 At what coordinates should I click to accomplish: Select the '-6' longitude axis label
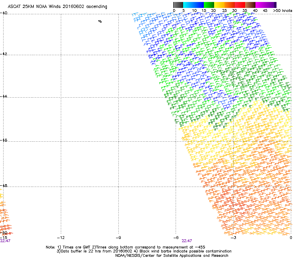coord(176,238)
